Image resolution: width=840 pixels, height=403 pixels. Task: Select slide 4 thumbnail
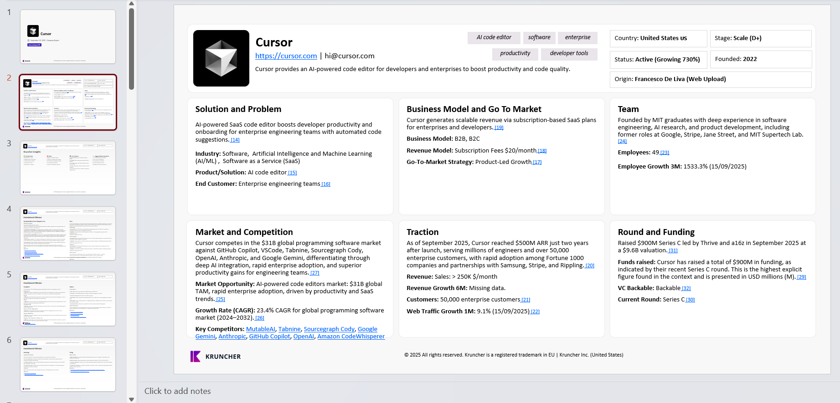pos(68,234)
